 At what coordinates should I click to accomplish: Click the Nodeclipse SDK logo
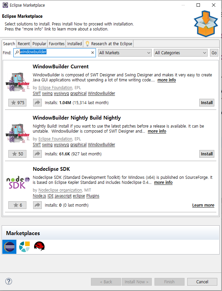click(18, 183)
